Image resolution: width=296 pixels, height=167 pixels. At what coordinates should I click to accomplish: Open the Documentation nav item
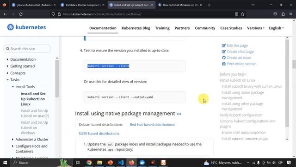[103, 28]
